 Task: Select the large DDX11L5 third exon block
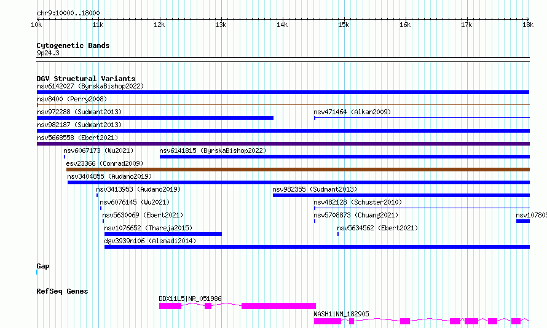coord(279,306)
